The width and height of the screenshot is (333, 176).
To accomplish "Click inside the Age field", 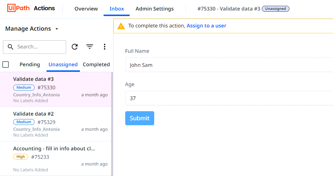I will point(229,98).
